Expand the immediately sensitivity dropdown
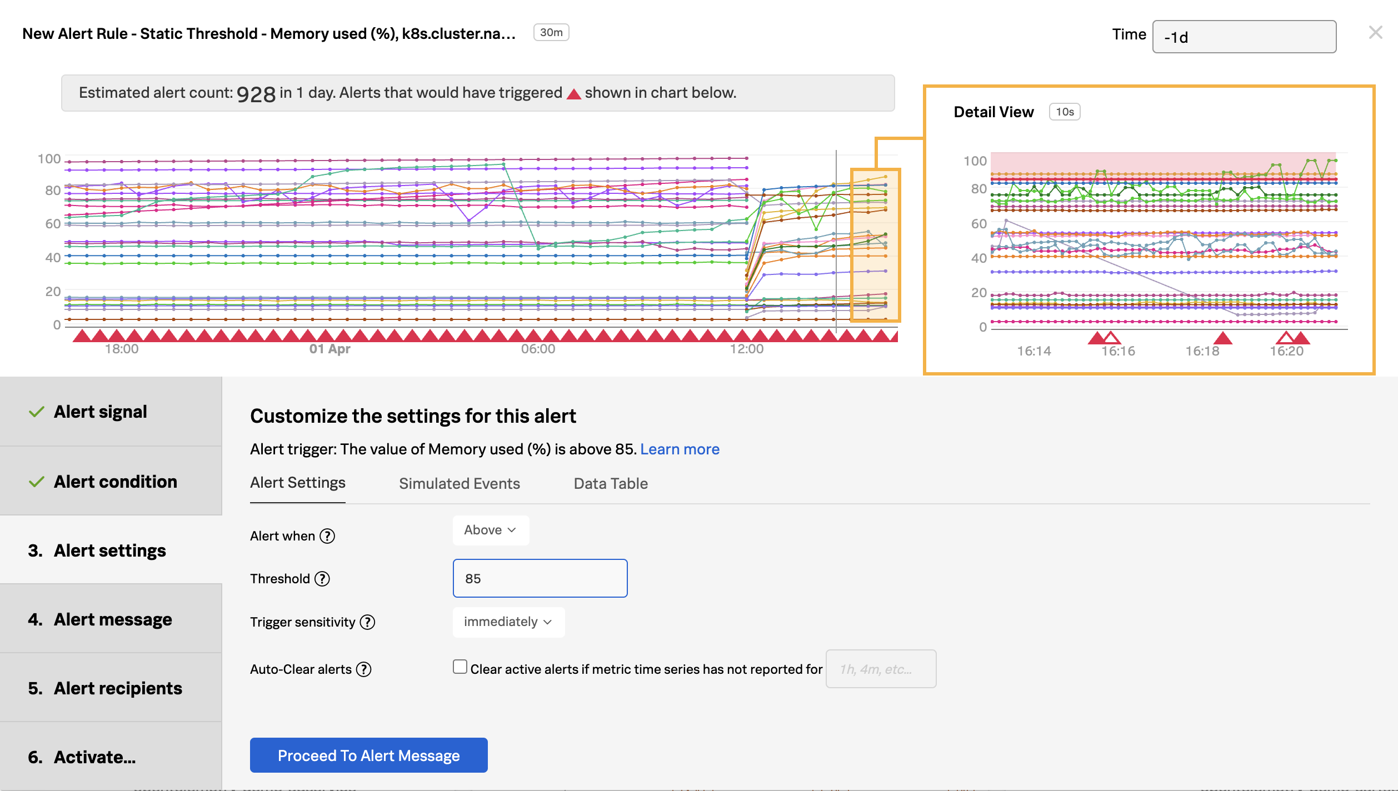 pos(508,622)
